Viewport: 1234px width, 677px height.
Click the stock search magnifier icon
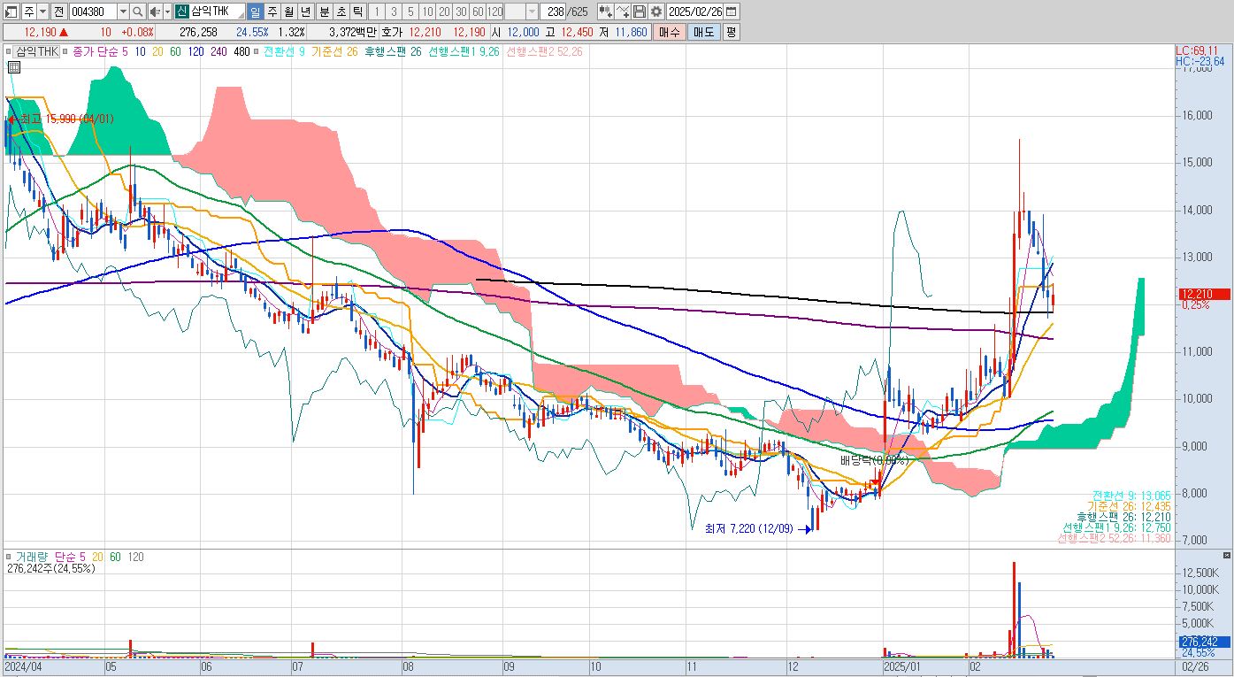pyautogui.click(x=137, y=12)
